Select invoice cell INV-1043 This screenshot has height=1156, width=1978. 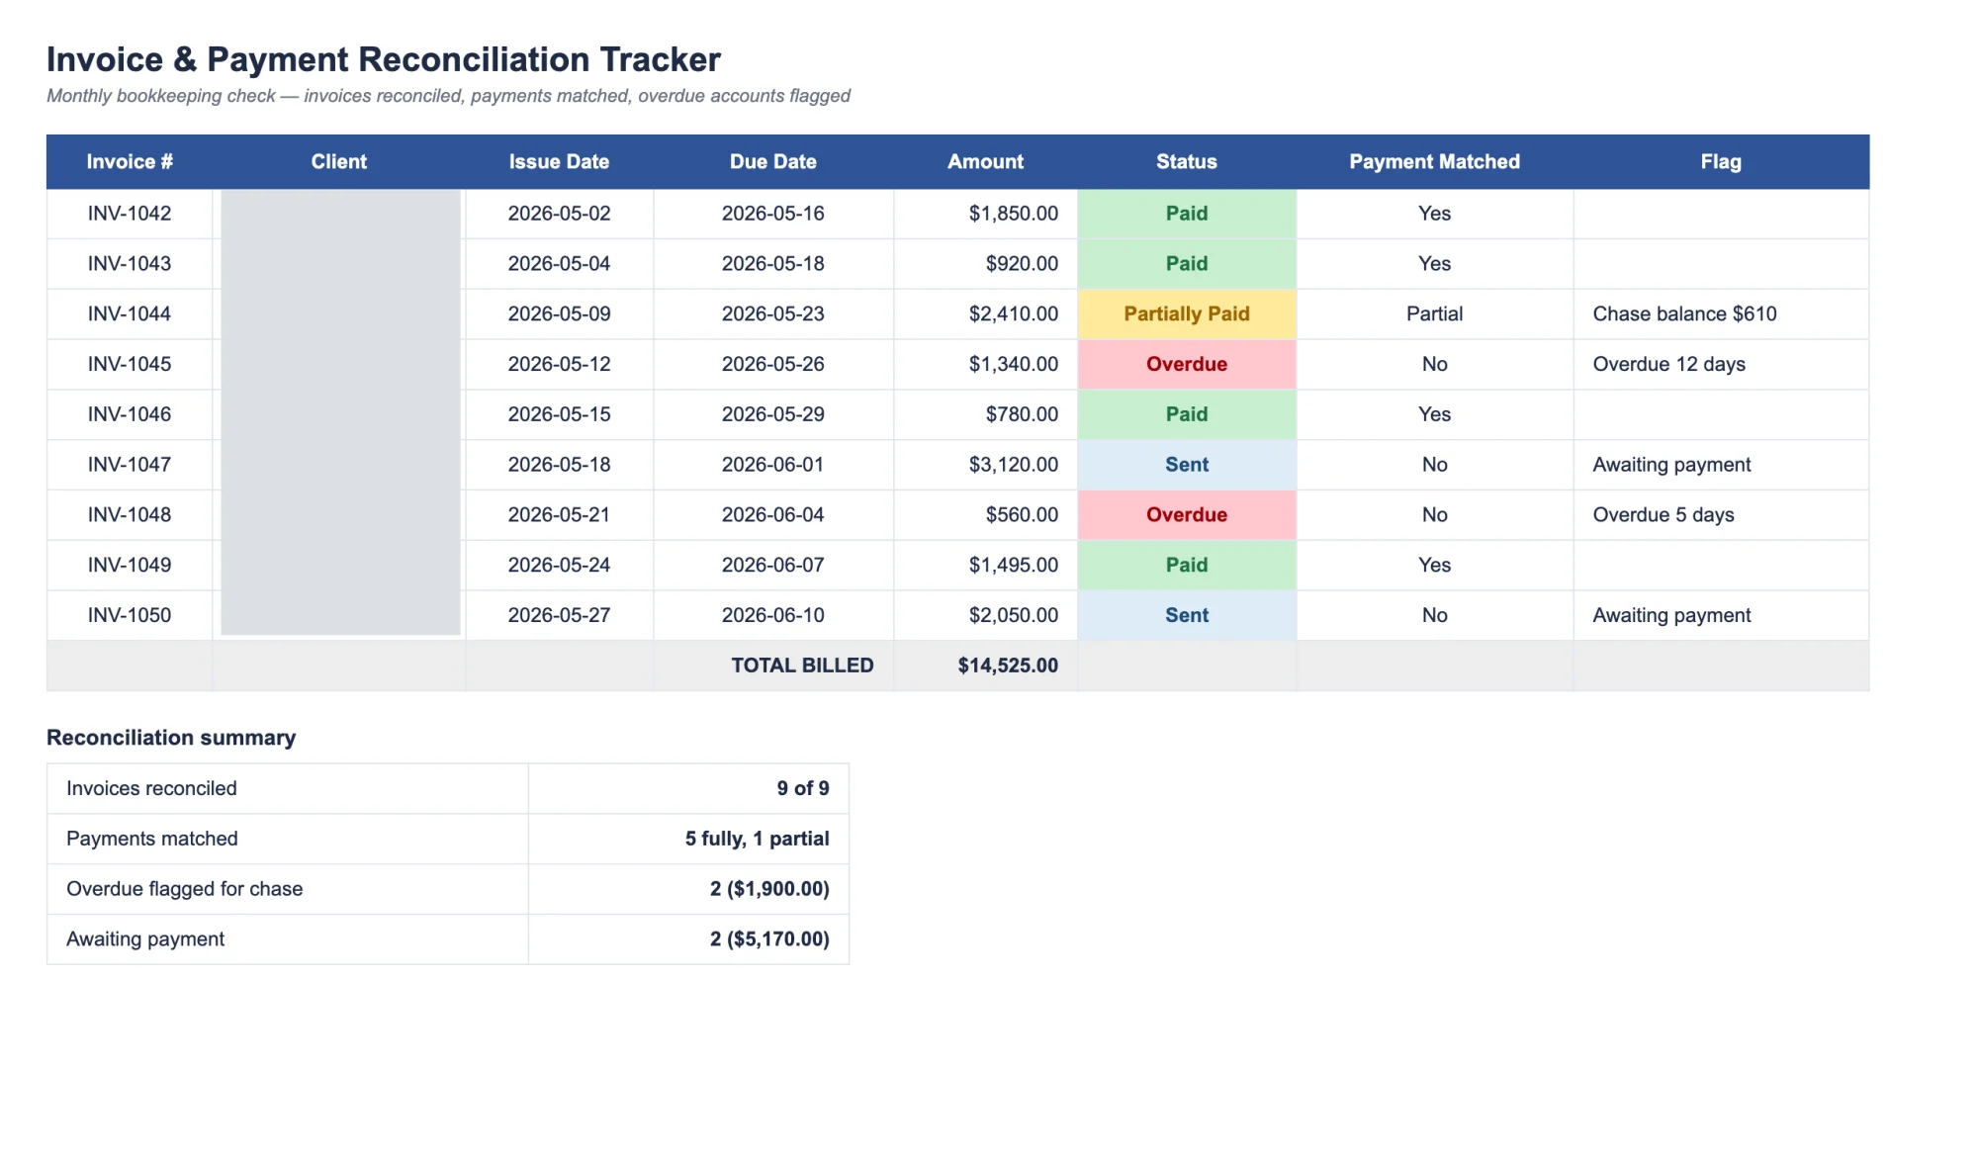pos(130,264)
